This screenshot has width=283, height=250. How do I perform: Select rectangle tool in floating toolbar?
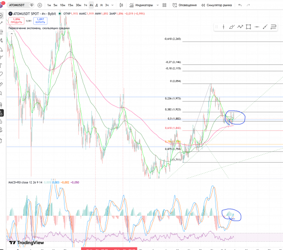coord(248,27)
